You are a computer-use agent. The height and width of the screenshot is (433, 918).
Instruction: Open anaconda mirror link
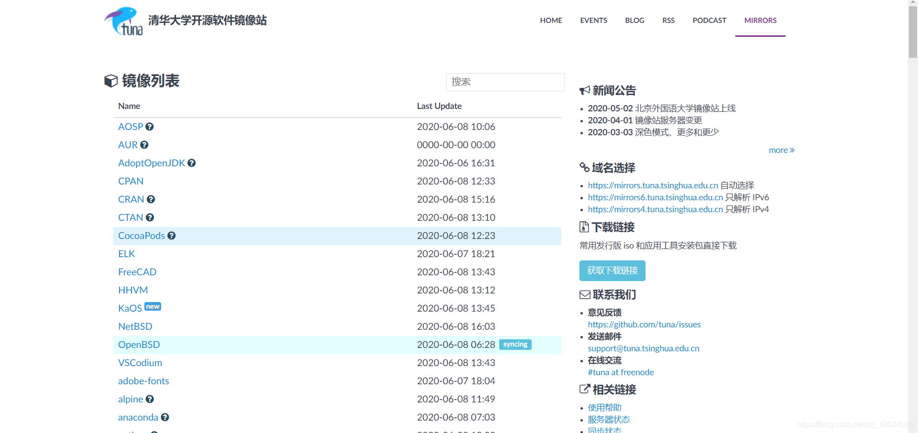138,417
